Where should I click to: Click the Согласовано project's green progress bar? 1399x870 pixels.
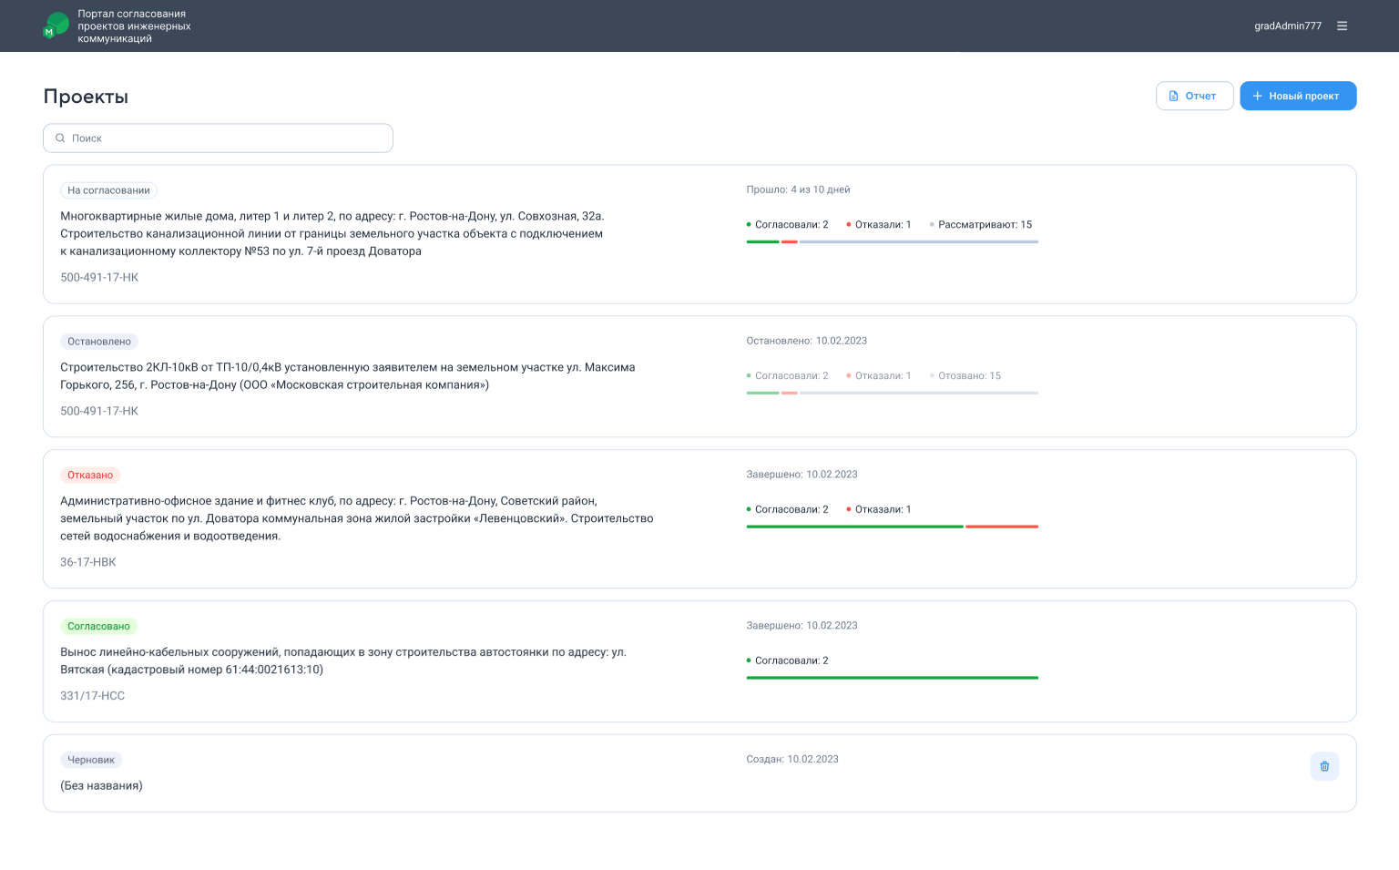click(893, 678)
